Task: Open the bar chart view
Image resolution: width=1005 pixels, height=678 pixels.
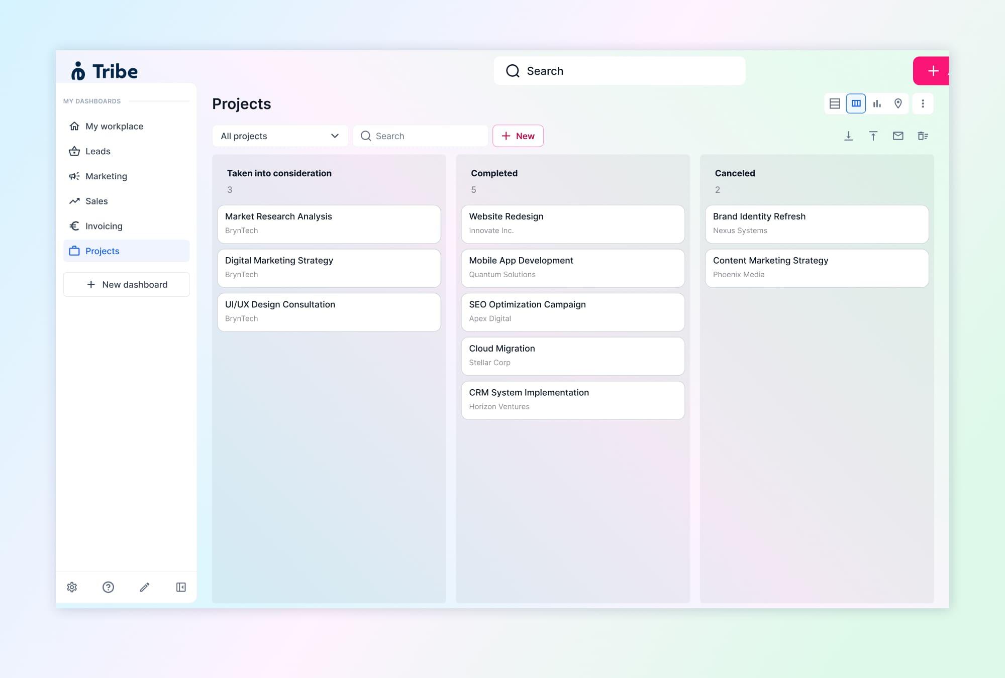Action: pos(877,103)
